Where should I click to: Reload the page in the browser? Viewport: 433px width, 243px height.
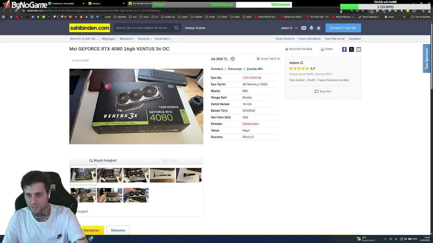16,10
